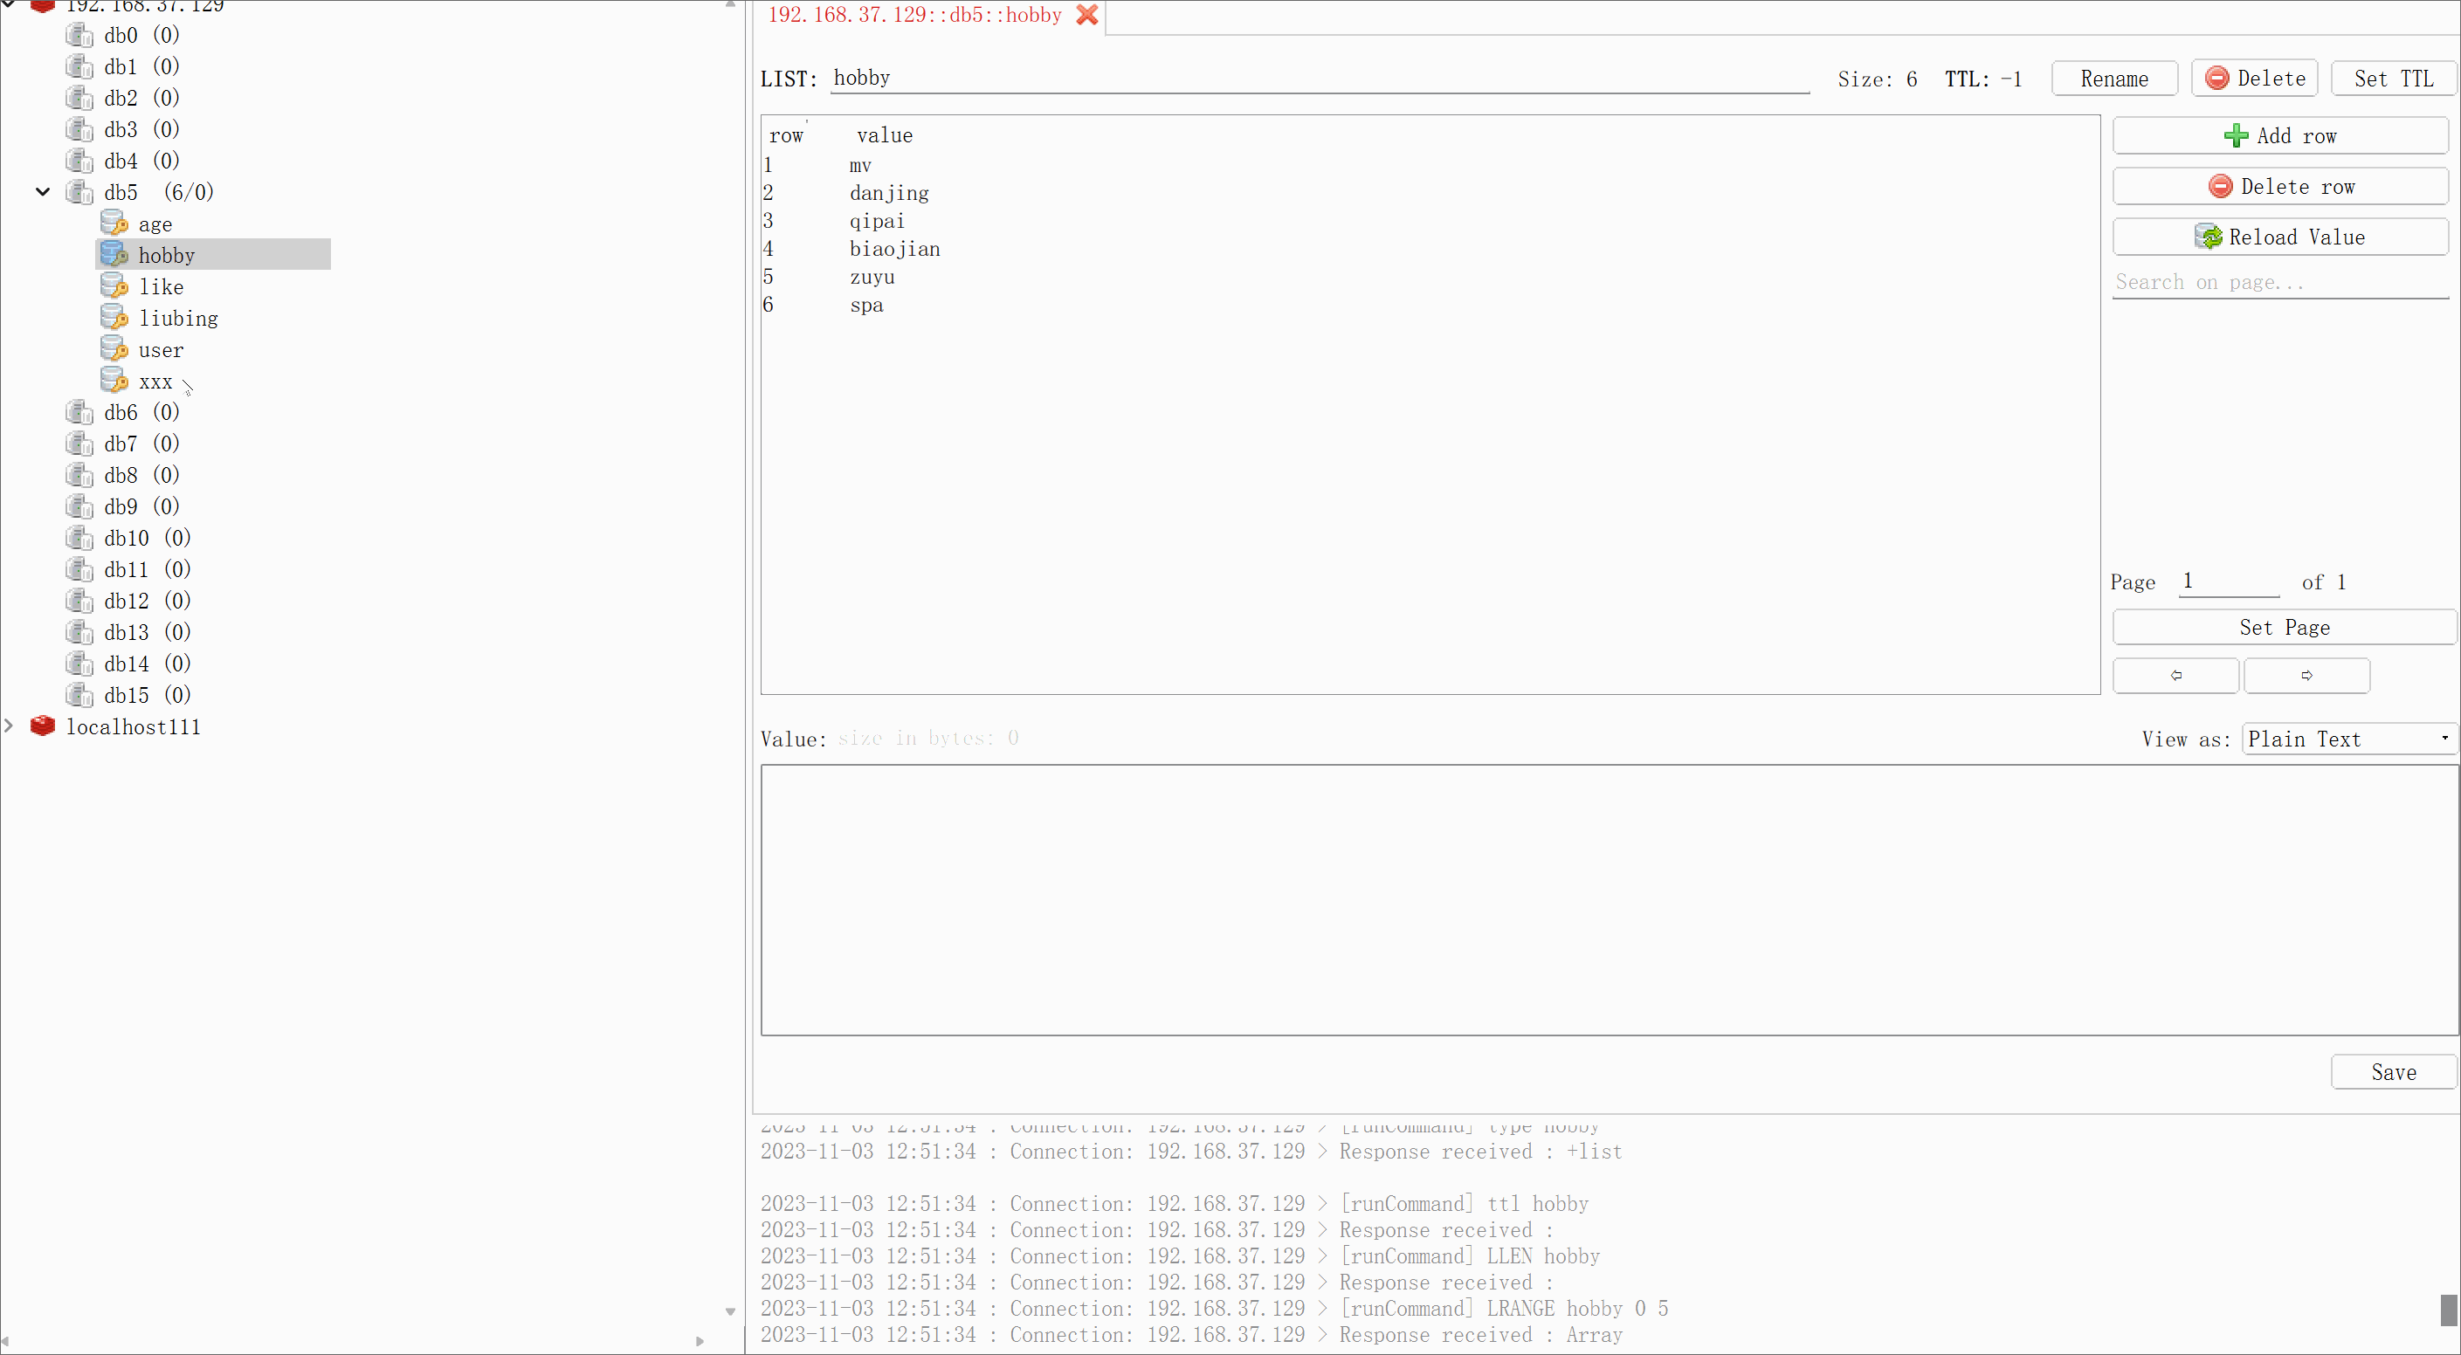2461x1355 pixels.
Task: Expand the localhost111 server node
Action: pos(15,726)
